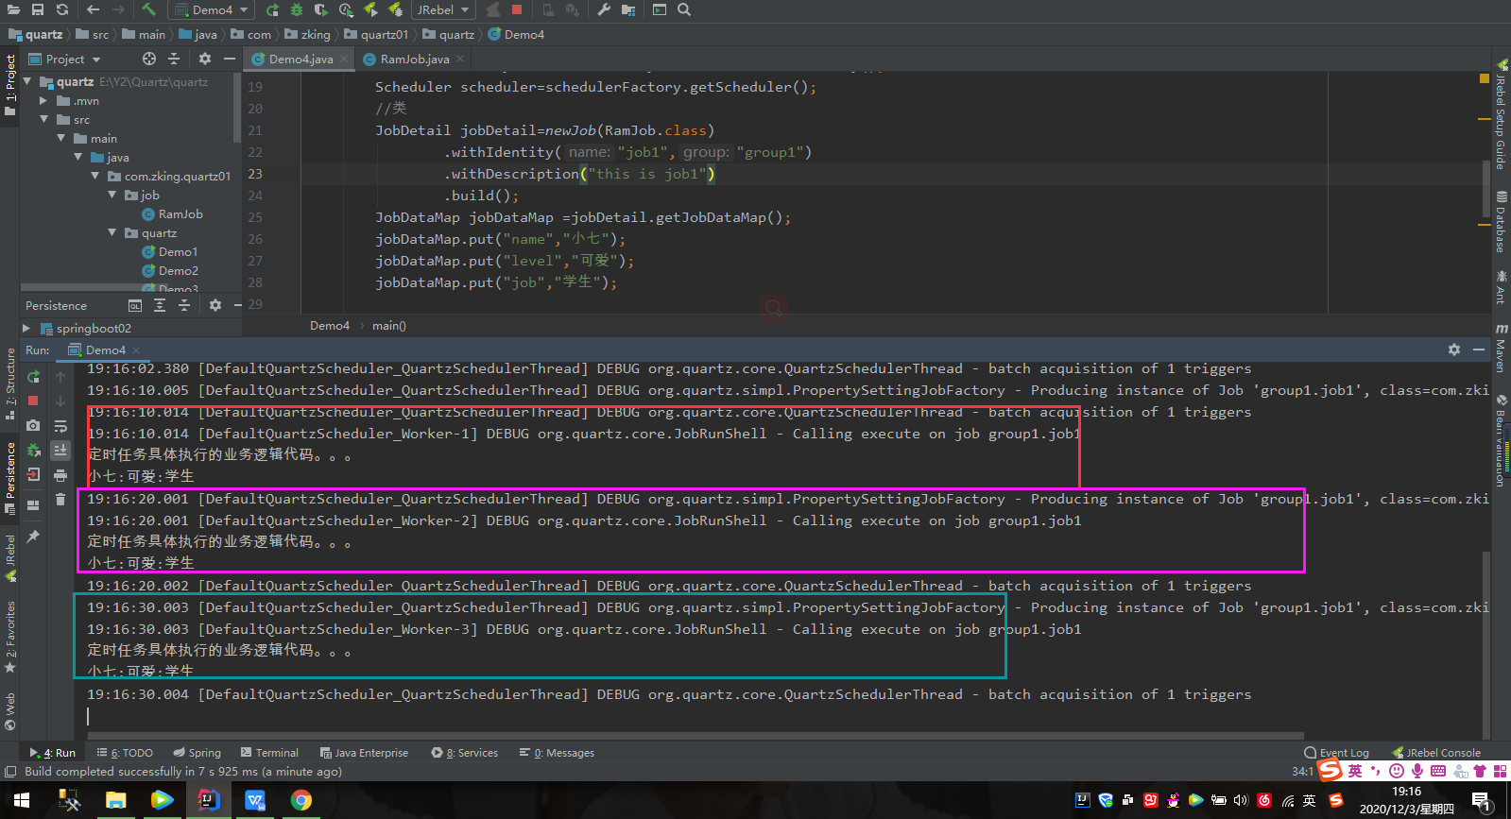Toggle soft-wrap in the console
The width and height of the screenshot is (1511, 819).
[x=60, y=425]
